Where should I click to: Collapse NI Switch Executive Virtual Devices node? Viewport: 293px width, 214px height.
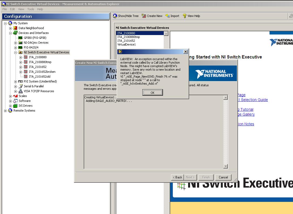(15, 53)
